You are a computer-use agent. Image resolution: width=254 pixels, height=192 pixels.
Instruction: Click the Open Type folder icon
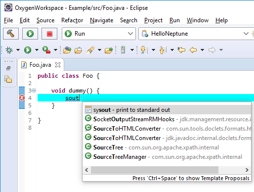click(67, 50)
